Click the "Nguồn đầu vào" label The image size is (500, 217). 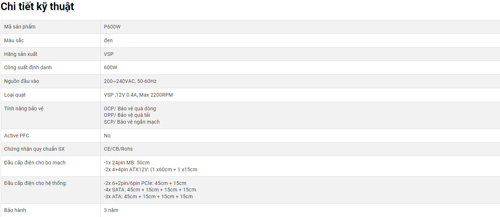pos(22,81)
